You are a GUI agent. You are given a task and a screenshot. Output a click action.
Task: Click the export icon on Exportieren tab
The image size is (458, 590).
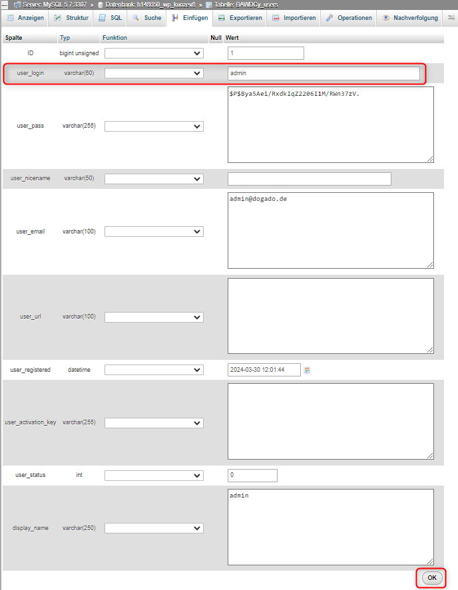click(222, 18)
